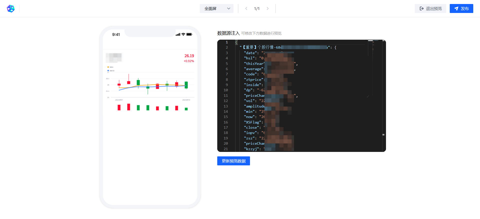480x219 pixels.
Task: Click the editor's vertical scrollbar
Action: [x=383, y=96]
